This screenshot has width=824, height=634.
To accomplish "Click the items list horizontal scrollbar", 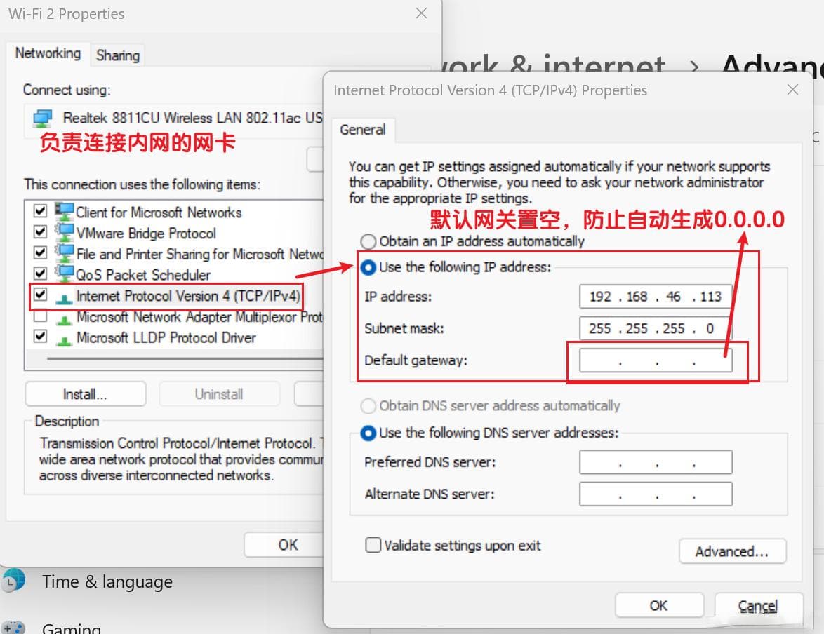I will (x=184, y=359).
